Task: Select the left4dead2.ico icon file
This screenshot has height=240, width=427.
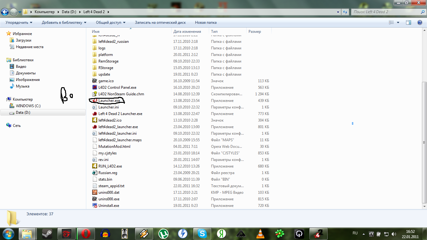Action: (95, 120)
